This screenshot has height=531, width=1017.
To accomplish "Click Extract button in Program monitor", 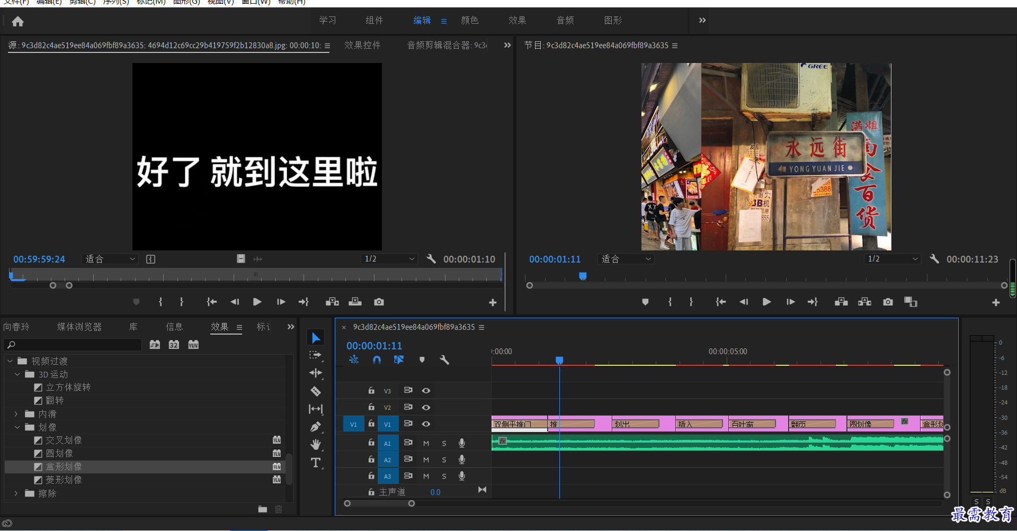I will (x=864, y=302).
